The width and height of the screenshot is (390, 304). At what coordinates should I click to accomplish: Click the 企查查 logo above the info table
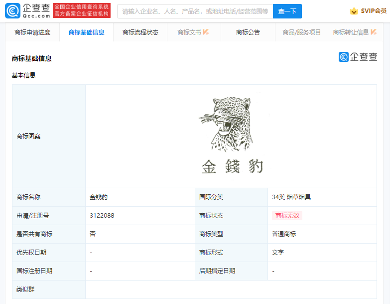[x=358, y=57]
